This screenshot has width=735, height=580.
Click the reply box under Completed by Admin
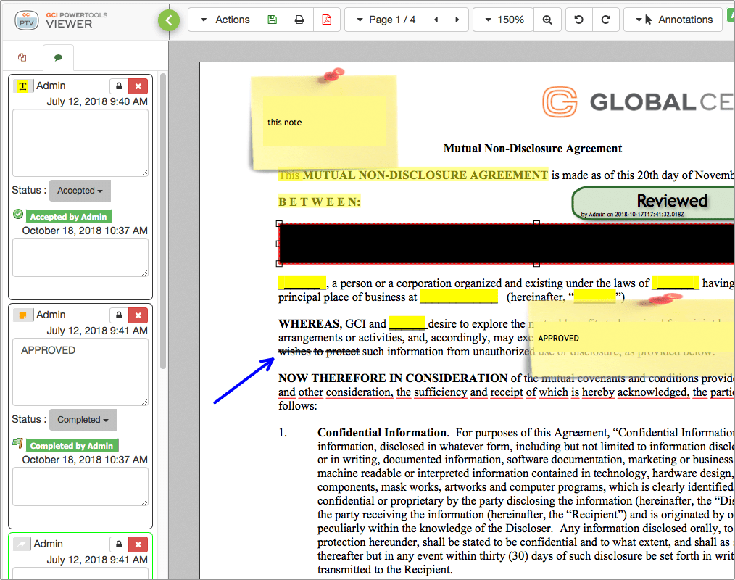[80, 486]
